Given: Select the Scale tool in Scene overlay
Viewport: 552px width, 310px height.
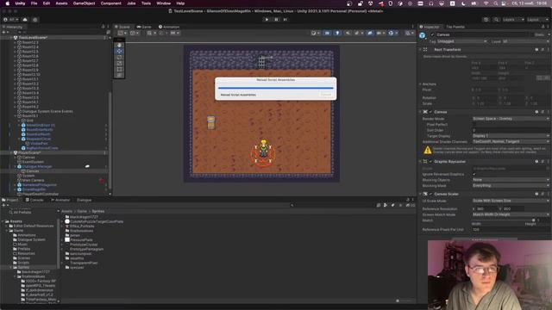Looking at the screenshot, I should click(119, 63).
